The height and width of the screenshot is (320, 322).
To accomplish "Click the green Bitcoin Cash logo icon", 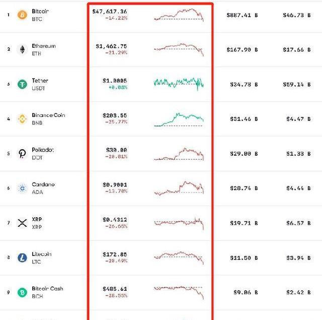I will pos(22,292).
